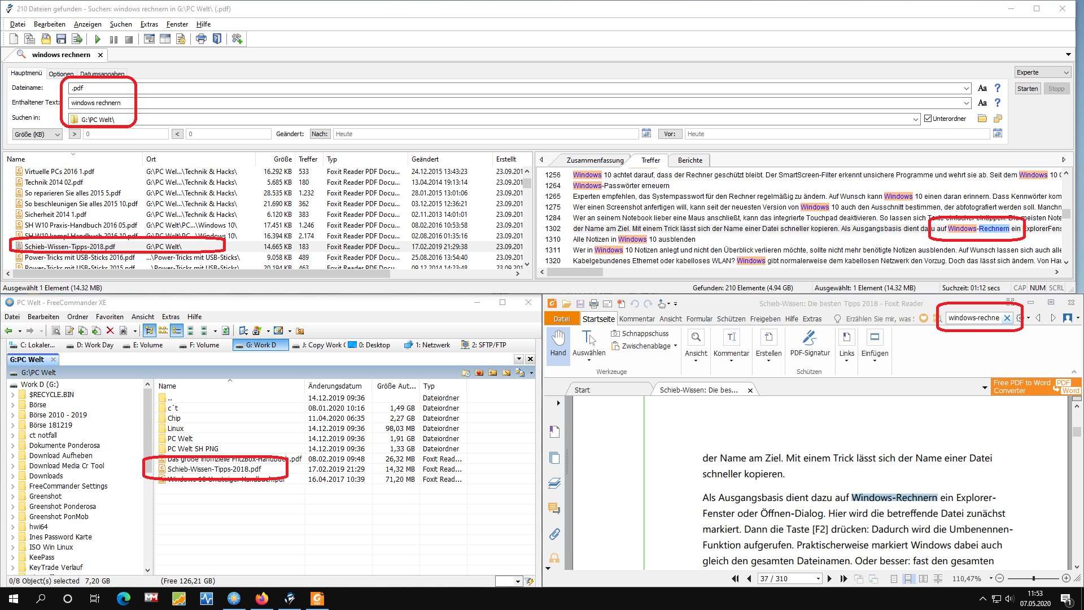Screen dimensions: 1084x610
Task: Open Firefox from the Windows taskbar
Action: point(261,599)
